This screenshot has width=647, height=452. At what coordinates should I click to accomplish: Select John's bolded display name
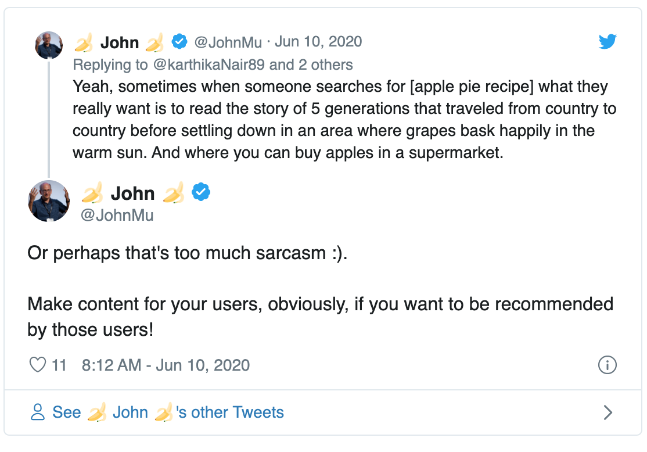coord(120,41)
